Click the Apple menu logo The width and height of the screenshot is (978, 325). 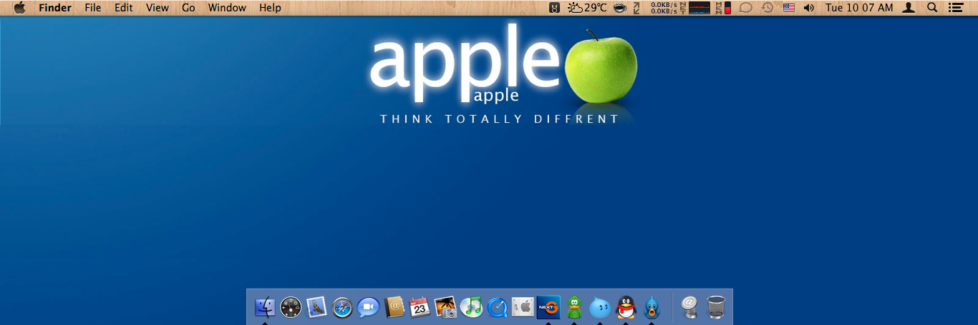point(19,8)
